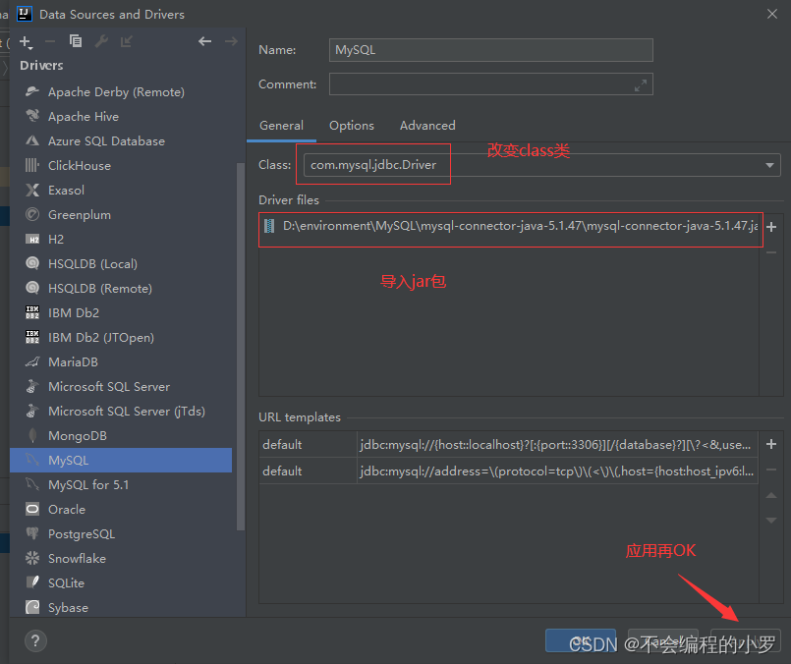Select MariaDB driver

click(x=121, y=362)
